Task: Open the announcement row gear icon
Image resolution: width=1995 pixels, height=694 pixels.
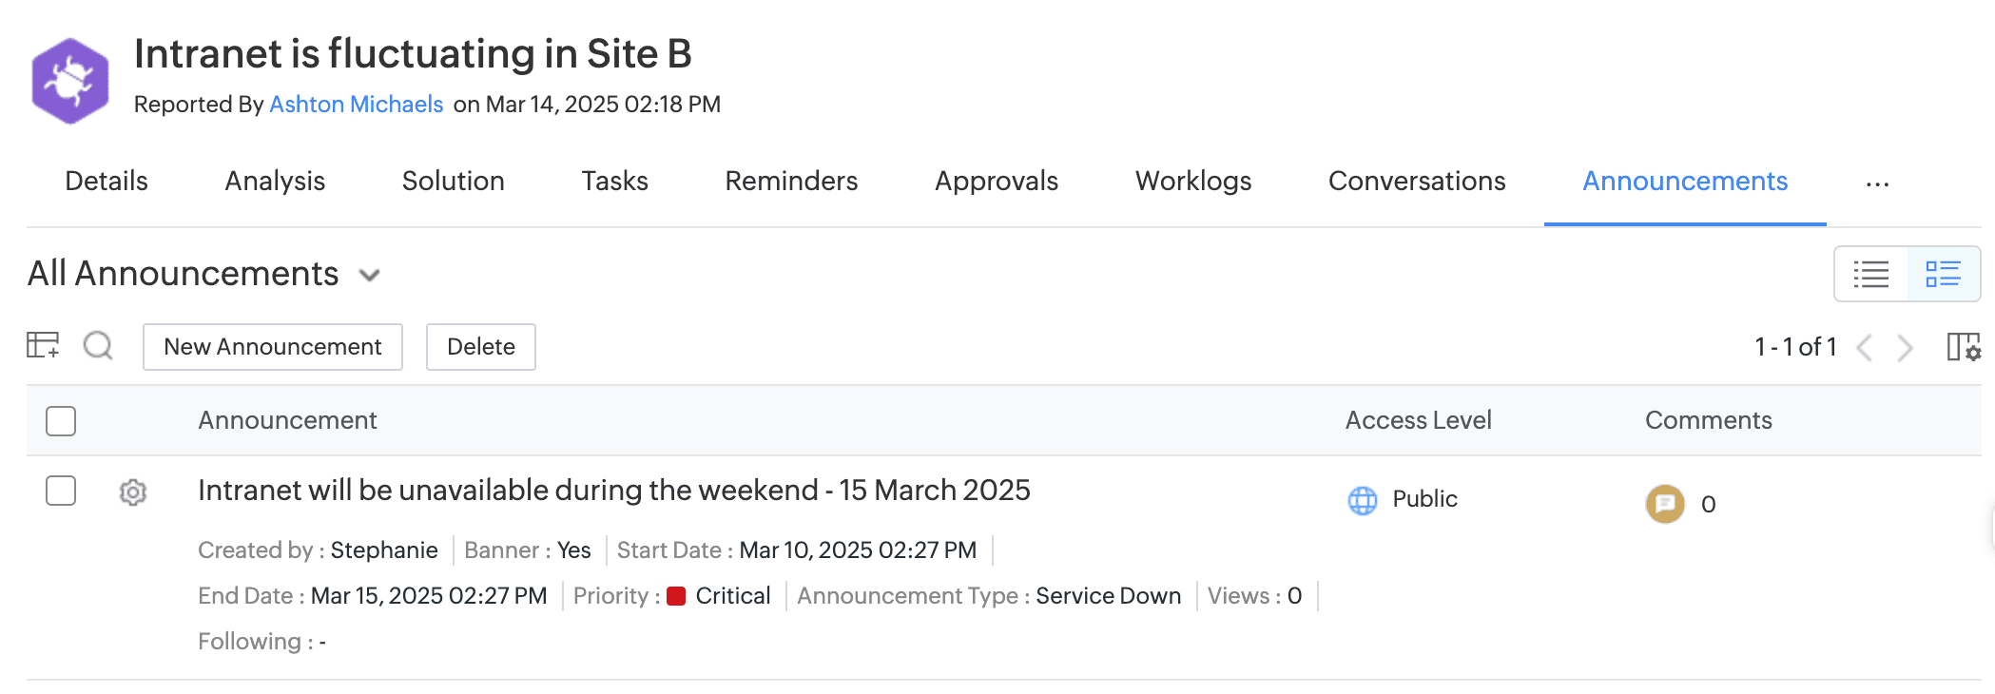Action: (x=133, y=492)
